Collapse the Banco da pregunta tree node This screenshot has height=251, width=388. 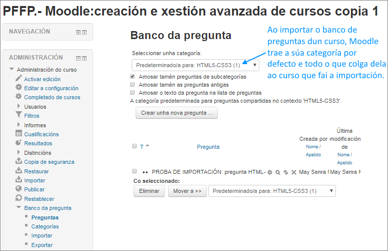[x=19, y=207]
